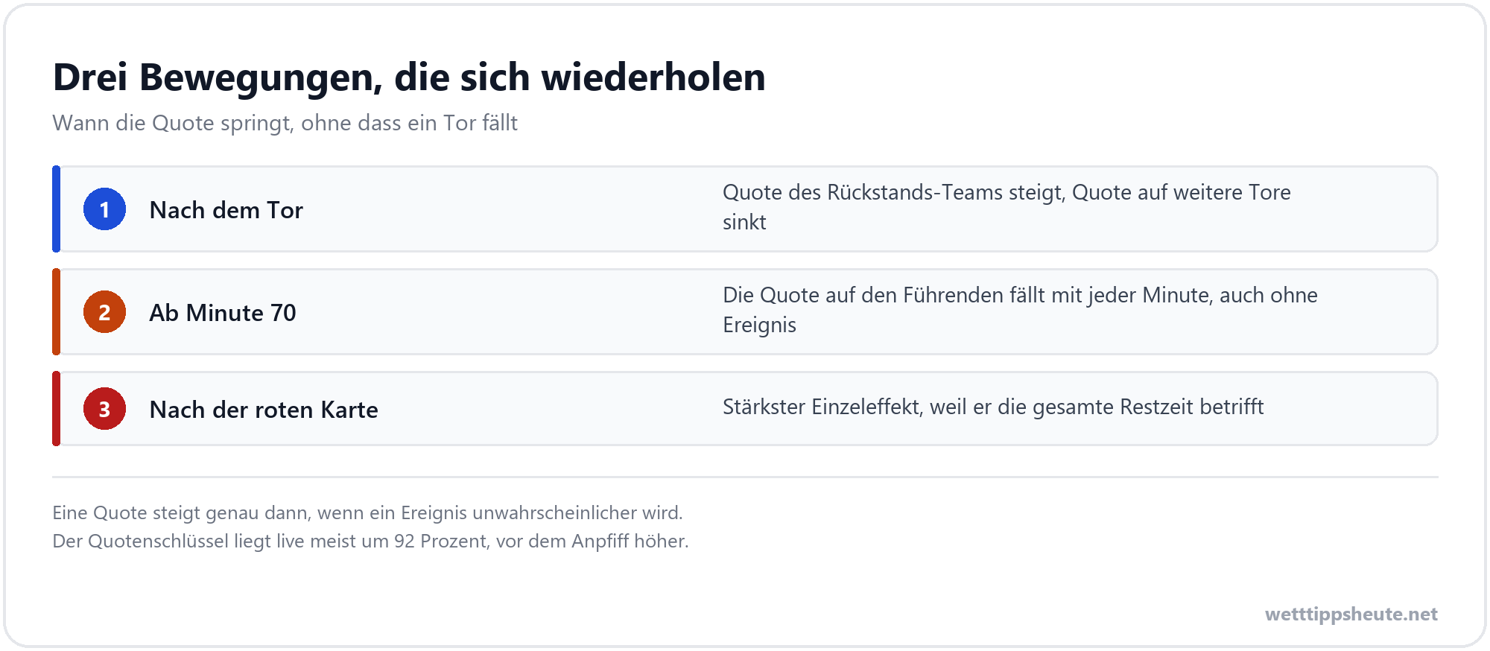This screenshot has height=651, width=1490.
Task: Click the orange number 2 badge
Action: (104, 312)
